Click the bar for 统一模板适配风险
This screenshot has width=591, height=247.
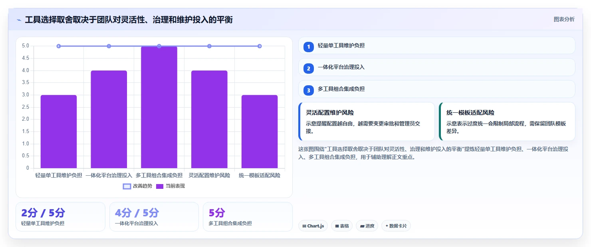260,131
